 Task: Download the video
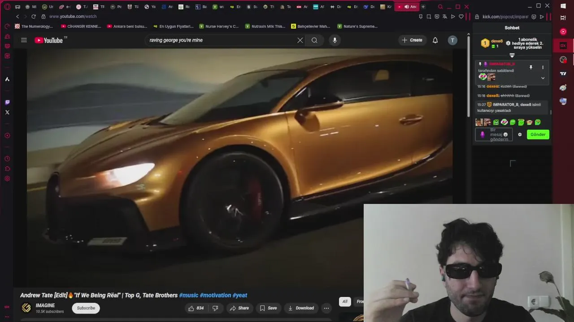tap(301, 308)
